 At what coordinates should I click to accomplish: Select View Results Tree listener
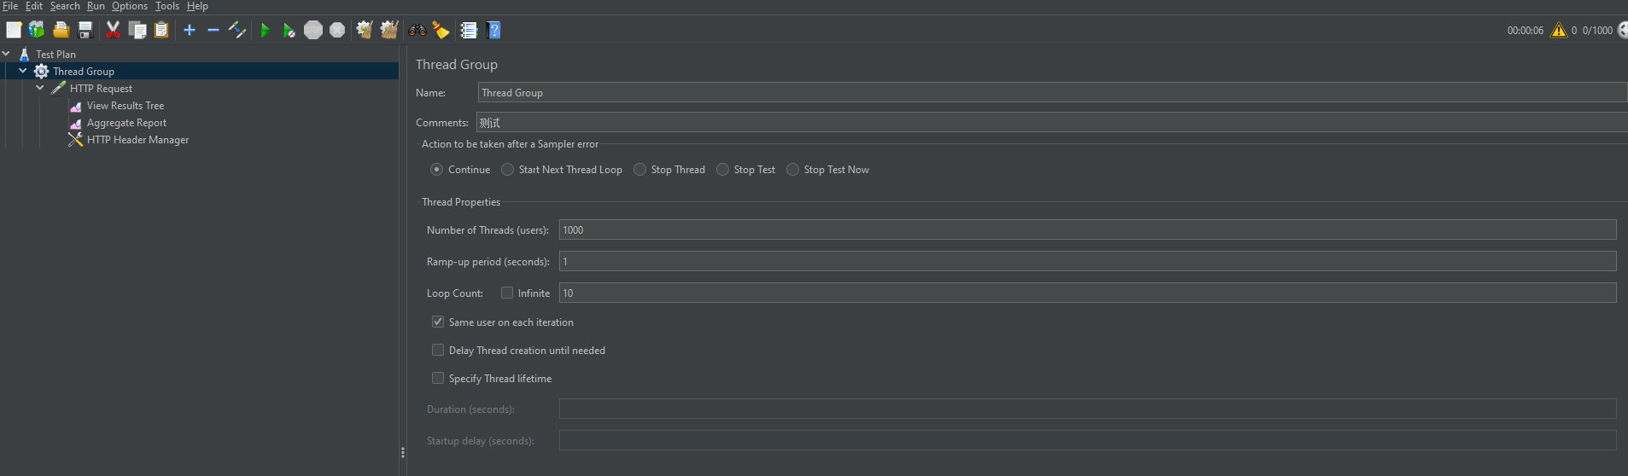point(125,106)
